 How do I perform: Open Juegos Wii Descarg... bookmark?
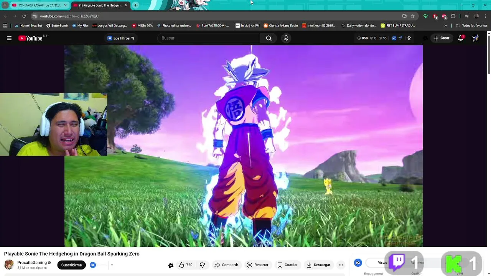click(110, 26)
